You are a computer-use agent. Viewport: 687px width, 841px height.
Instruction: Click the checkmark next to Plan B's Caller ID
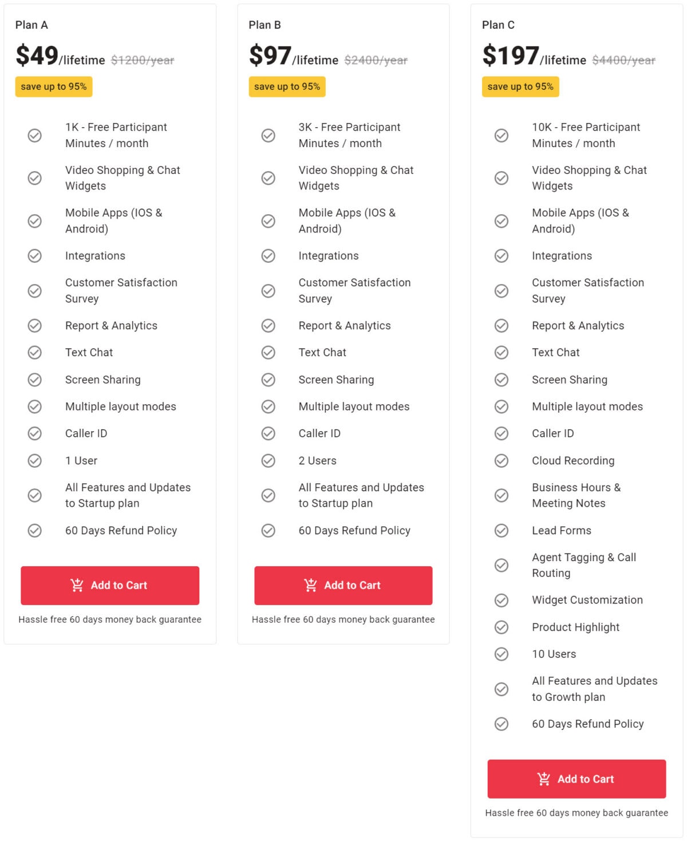268,433
